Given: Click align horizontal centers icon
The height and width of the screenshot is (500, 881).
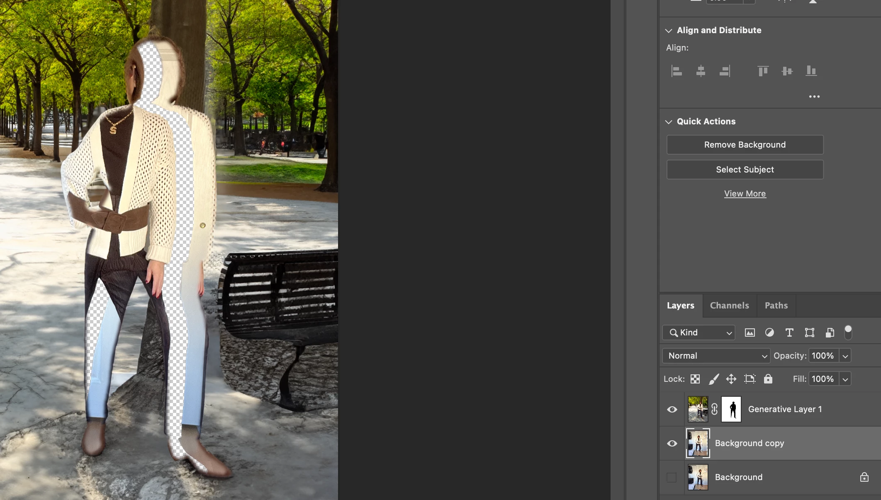Looking at the screenshot, I should (701, 71).
